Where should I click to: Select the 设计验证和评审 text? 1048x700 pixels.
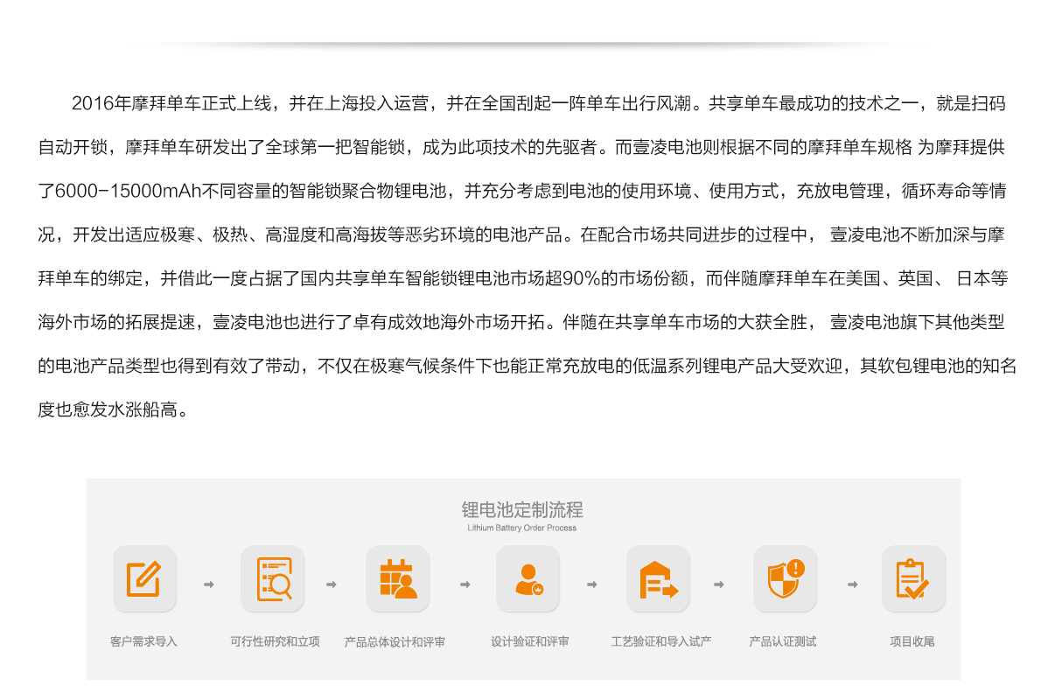pos(530,641)
